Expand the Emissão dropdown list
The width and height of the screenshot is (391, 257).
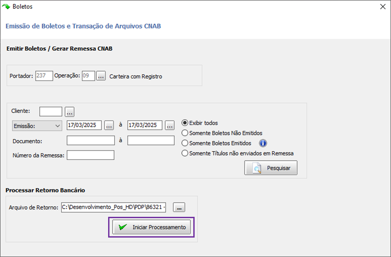coord(37,126)
